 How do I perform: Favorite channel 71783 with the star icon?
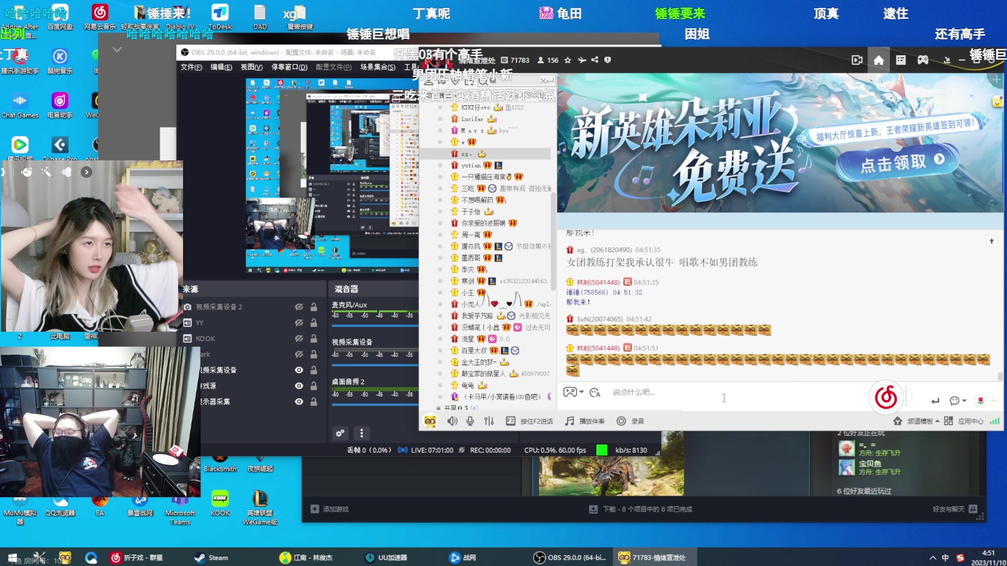tap(567, 60)
